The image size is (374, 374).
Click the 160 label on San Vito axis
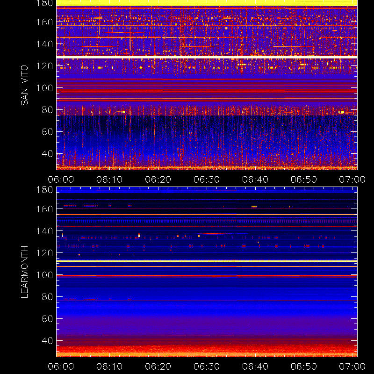(x=44, y=22)
